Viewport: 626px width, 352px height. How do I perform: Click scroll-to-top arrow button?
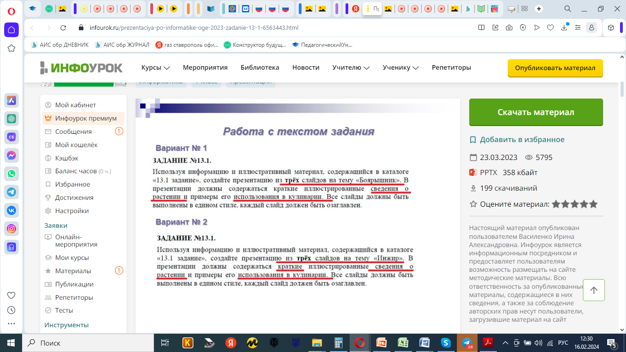(594, 290)
